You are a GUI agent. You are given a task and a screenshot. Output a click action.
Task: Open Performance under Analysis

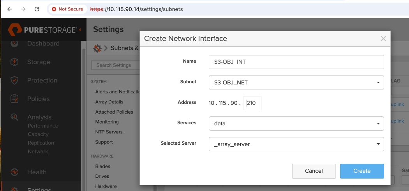tap(43, 126)
